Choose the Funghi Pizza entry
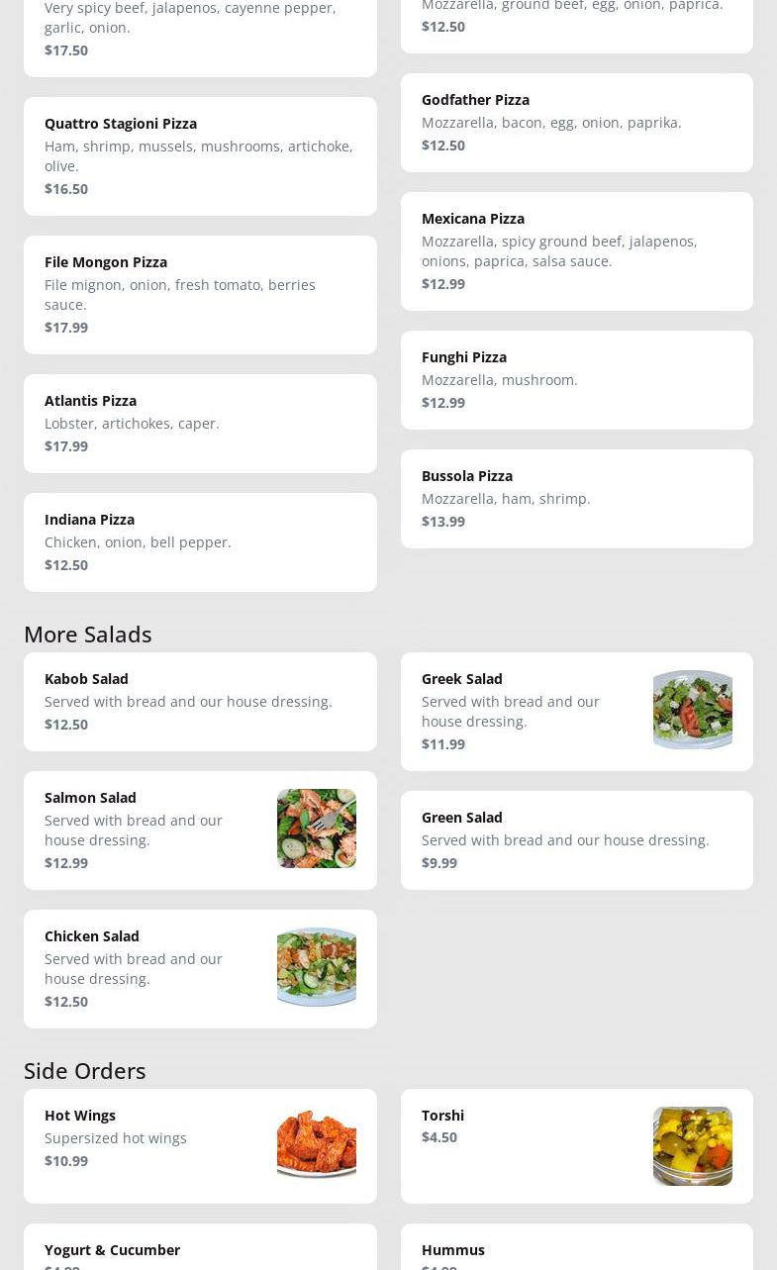The height and width of the screenshot is (1270, 777). coord(576,380)
